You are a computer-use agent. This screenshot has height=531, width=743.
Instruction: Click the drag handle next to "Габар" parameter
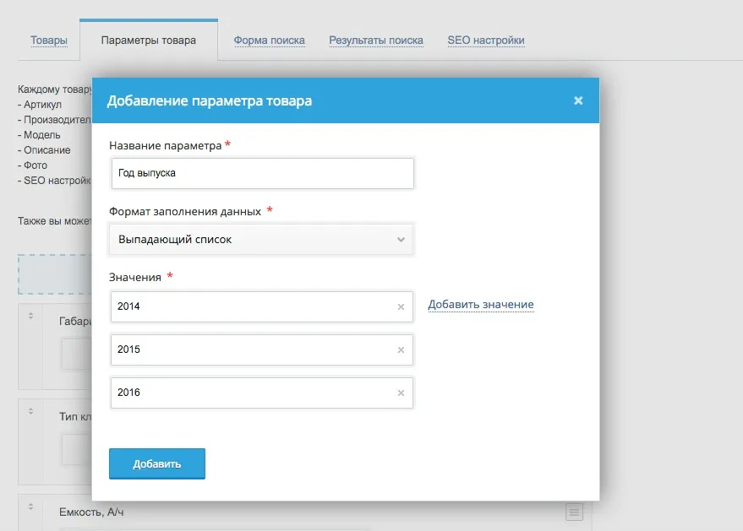click(x=30, y=314)
